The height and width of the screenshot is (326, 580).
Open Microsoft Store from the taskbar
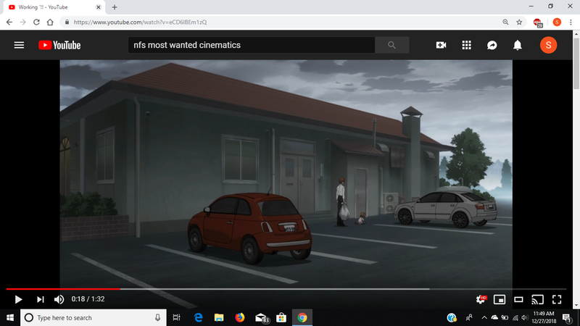[281, 317]
